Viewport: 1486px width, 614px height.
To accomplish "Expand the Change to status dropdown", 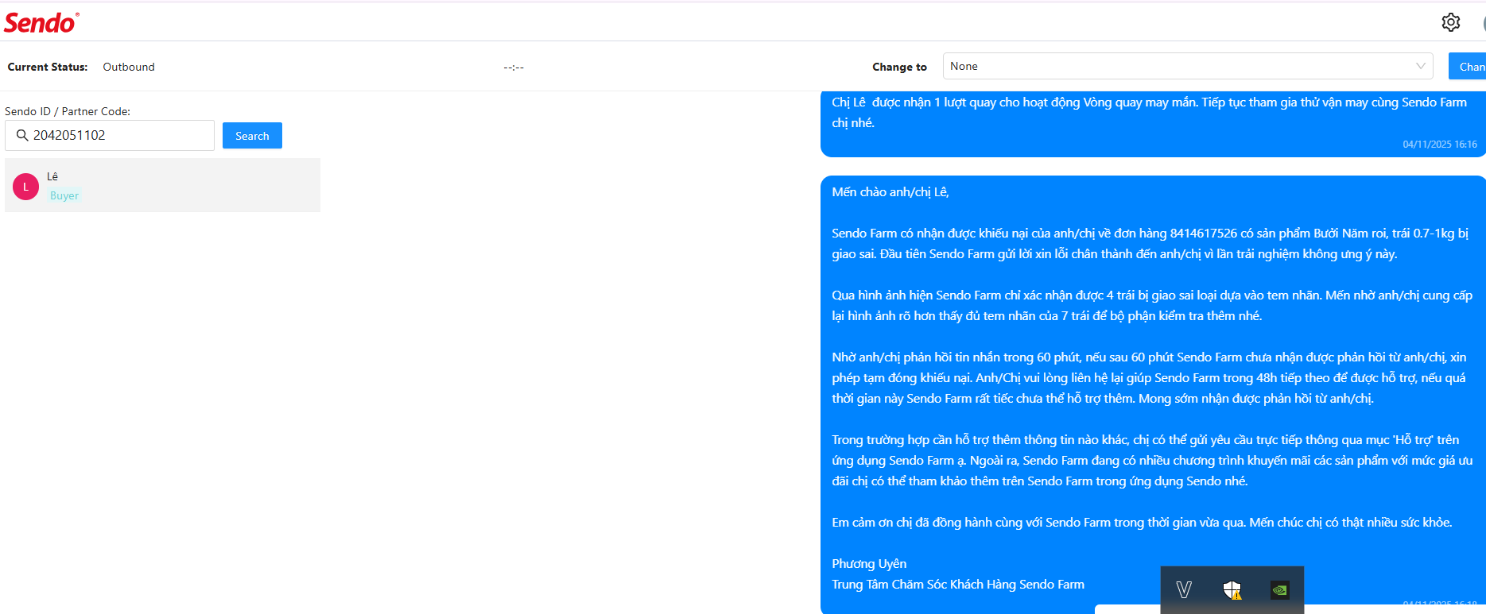I will point(1188,66).
